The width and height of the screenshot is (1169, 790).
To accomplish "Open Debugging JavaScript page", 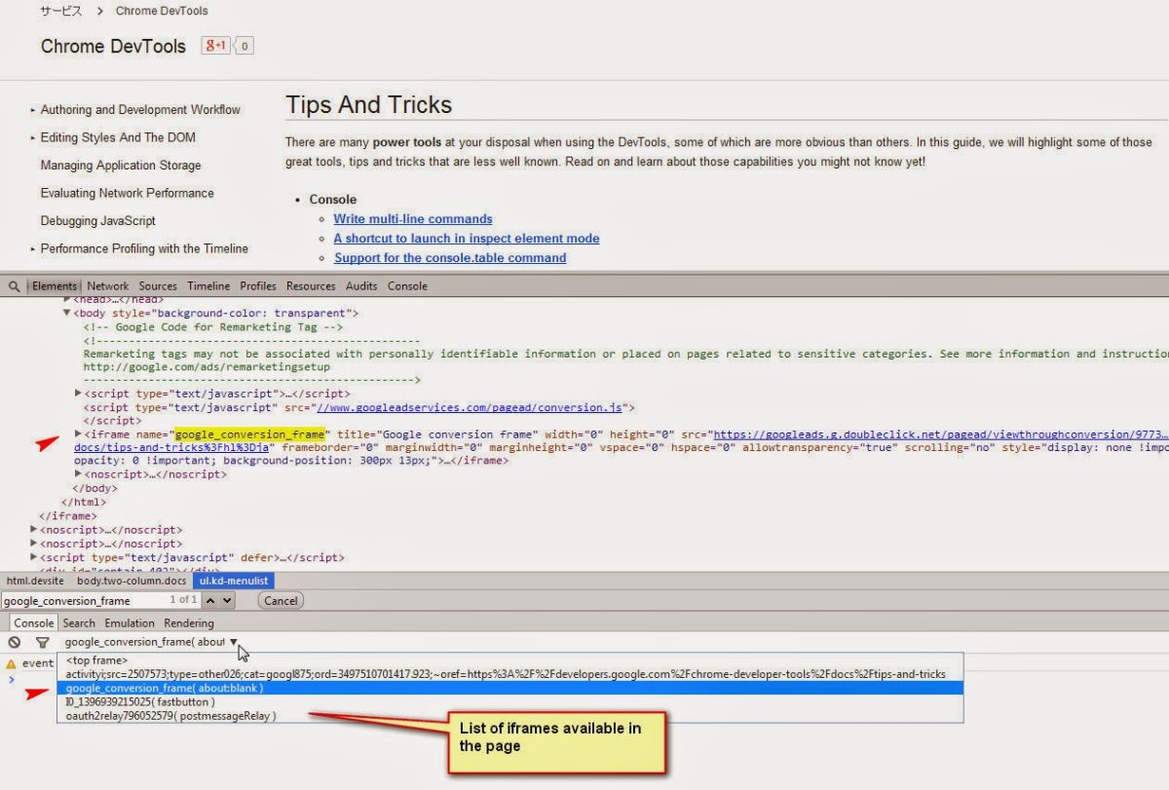I will (98, 221).
